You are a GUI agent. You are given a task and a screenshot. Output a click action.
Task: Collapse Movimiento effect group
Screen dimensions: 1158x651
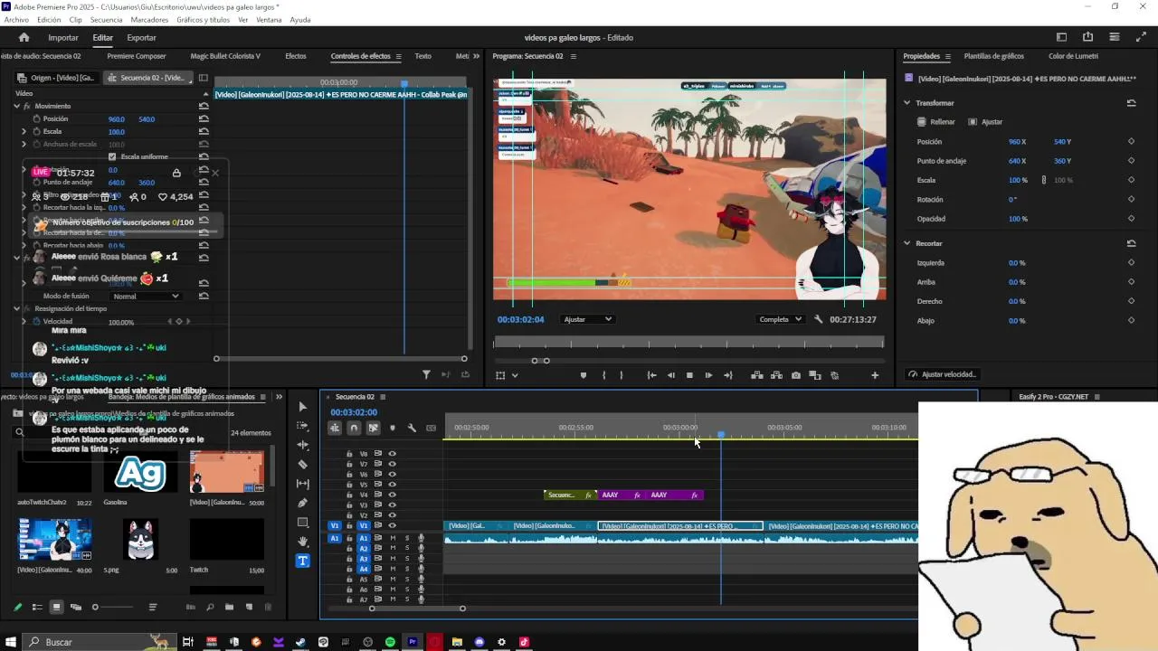click(16, 106)
